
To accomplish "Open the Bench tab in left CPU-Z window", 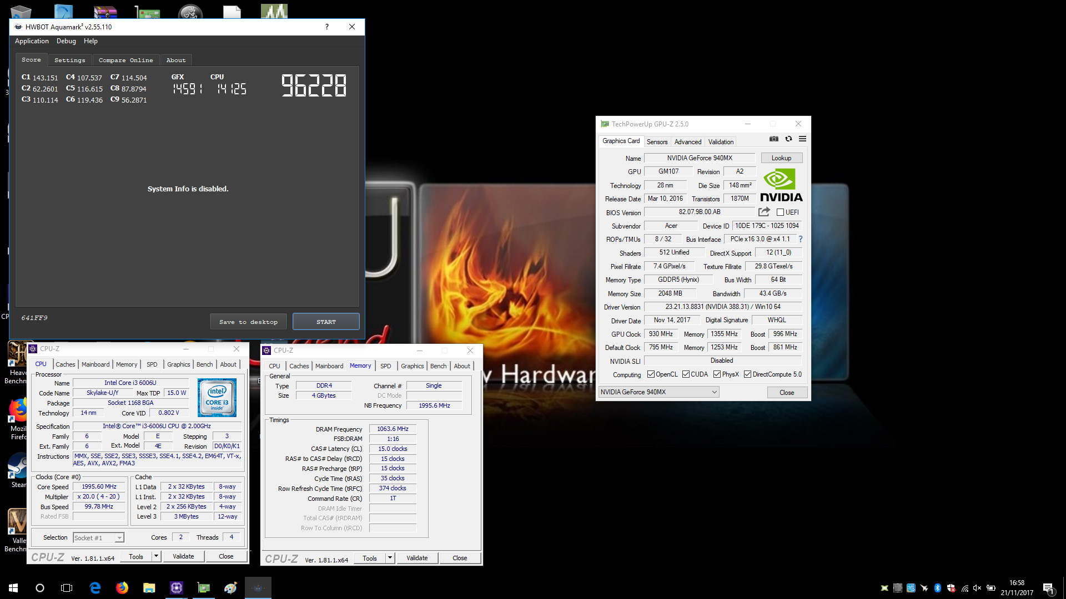I will 204,364.
